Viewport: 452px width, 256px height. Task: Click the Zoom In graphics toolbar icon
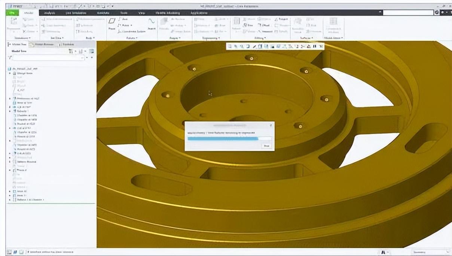point(236,46)
